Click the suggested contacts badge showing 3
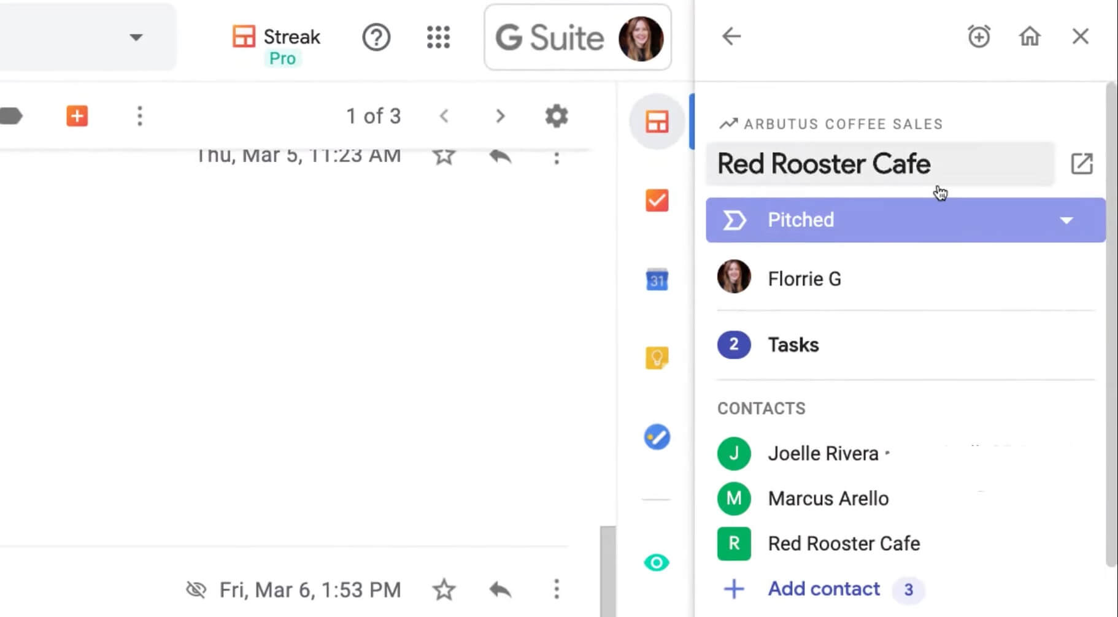 908,590
